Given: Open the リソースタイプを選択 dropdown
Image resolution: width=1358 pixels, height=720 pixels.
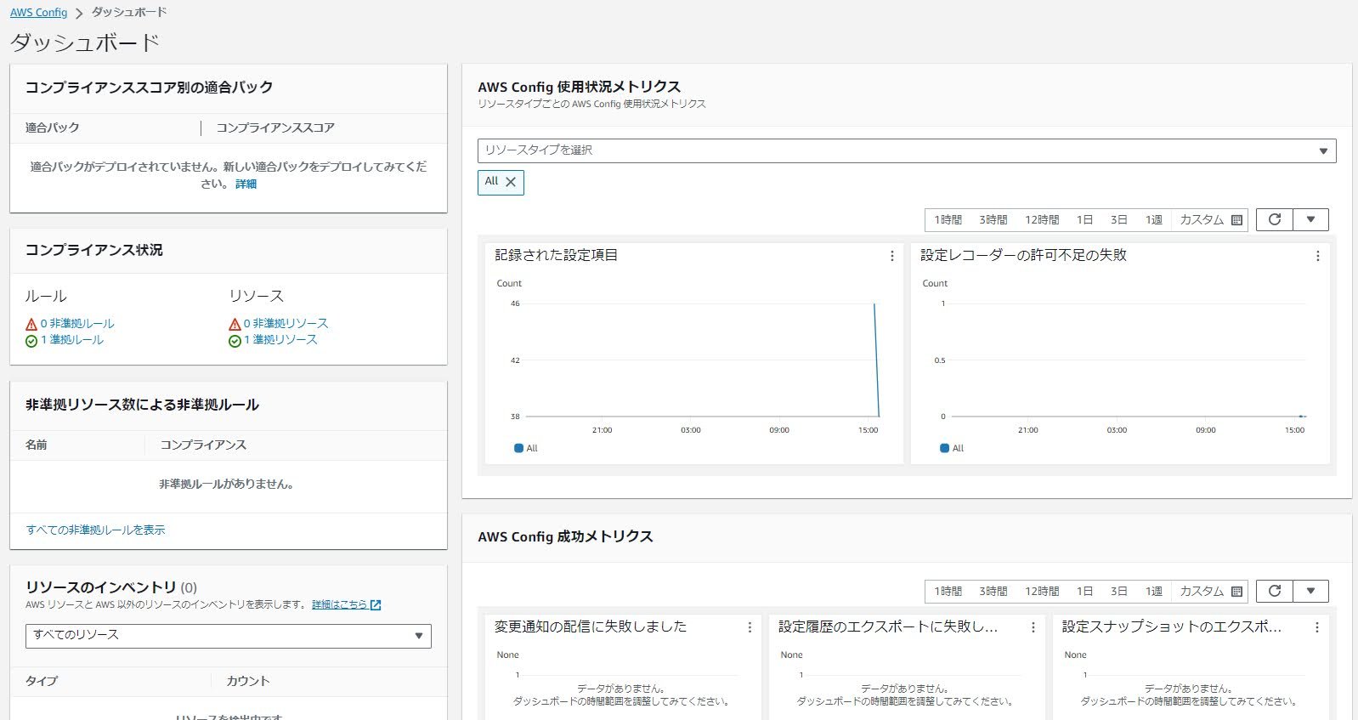Looking at the screenshot, I should [907, 150].
